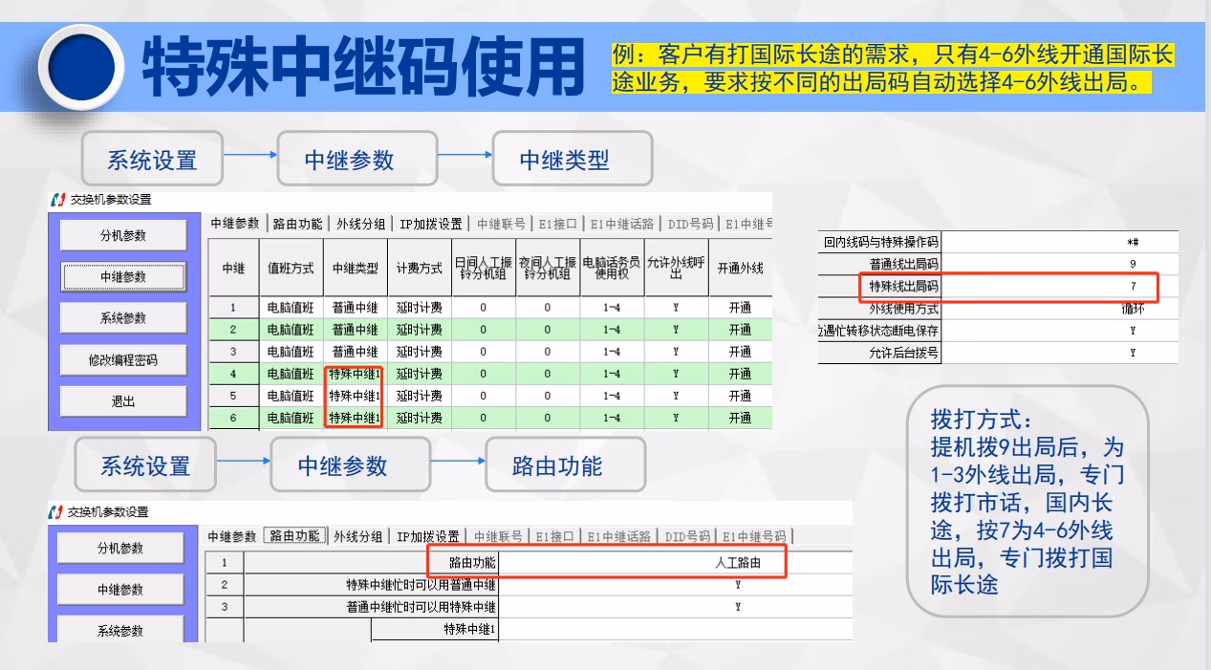Click the 电脑值班 cell in trunk row 1
This screenshot has height=670, width=1211.
click(x=291, y=308)
